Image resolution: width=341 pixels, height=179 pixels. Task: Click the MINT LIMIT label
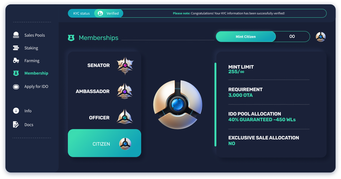(241, 67)
